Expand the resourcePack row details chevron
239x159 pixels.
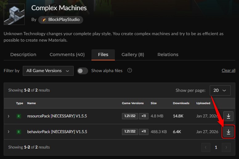click(x=9, y=116)
